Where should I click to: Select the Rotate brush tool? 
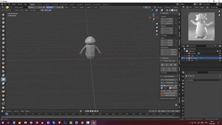[3, 100]
